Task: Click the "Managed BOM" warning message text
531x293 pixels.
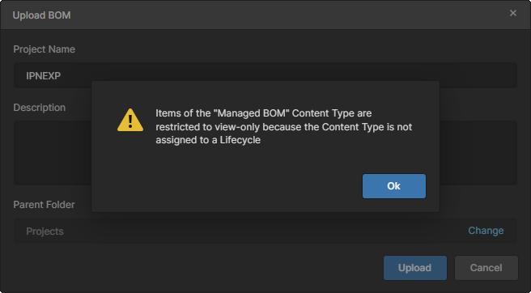Action: 284,127
